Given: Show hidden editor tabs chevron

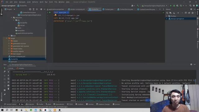Looking at the screenshot, I should click(x=160, y=9).
